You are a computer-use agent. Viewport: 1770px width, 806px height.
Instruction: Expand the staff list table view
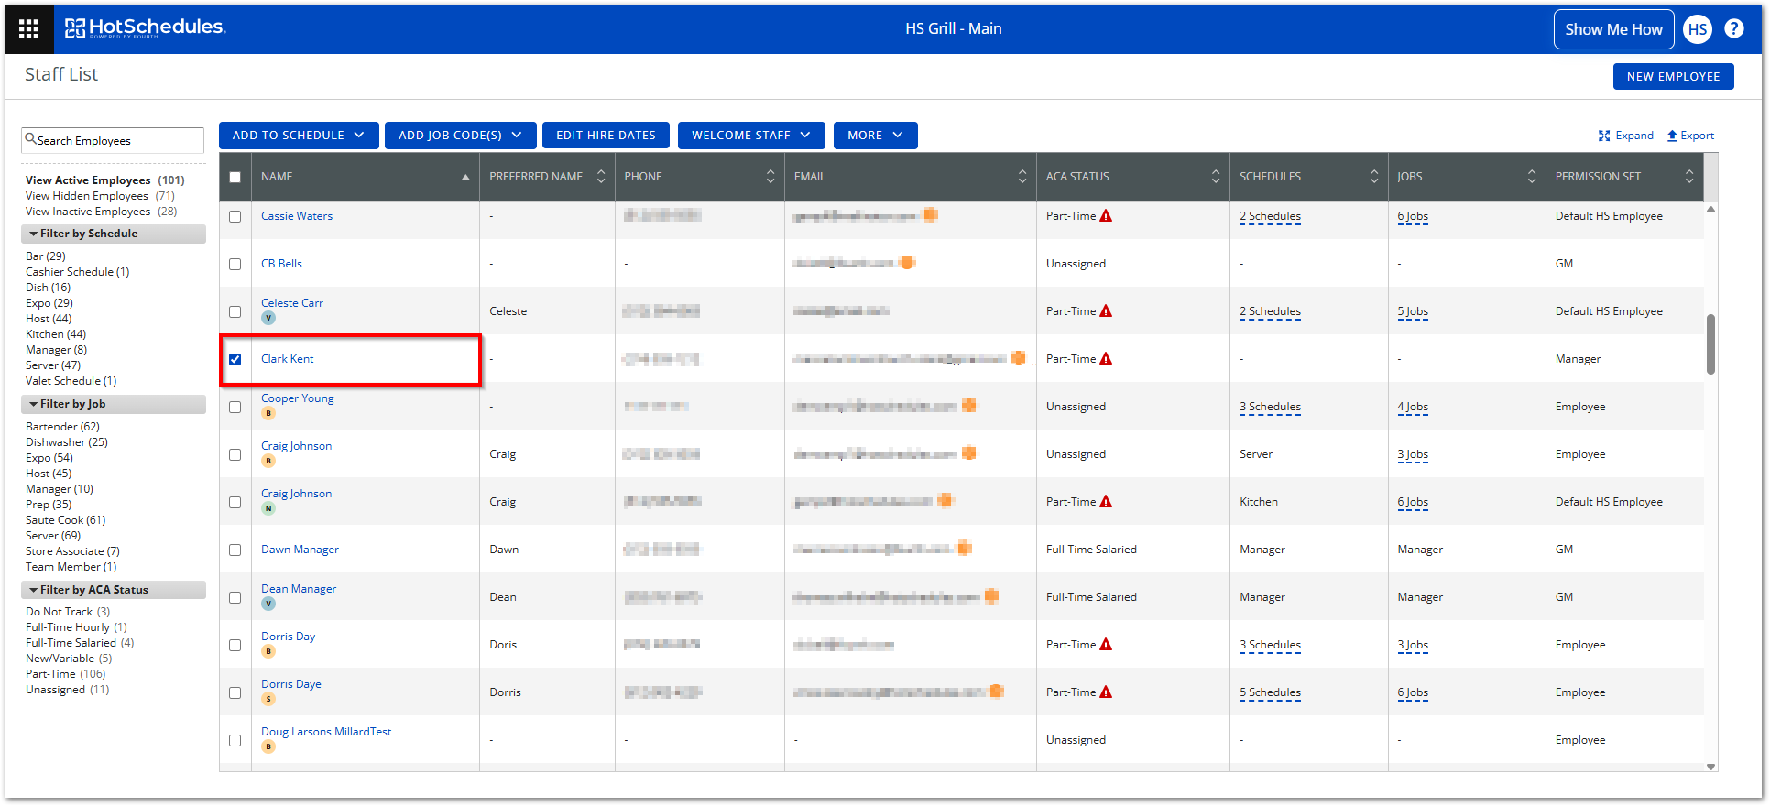click(x=1626, y=136)
